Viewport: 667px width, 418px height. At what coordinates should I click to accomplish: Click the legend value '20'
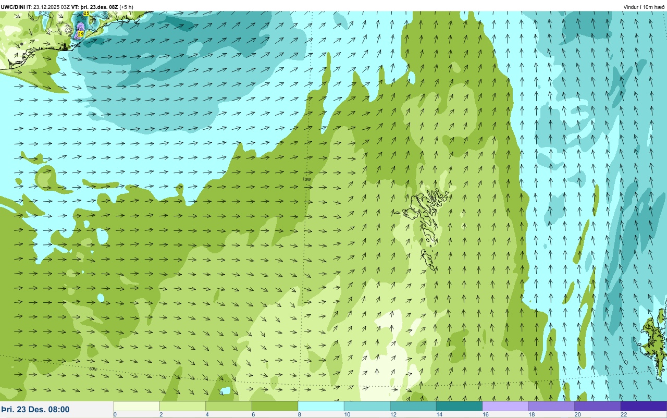tap(576, 415)
